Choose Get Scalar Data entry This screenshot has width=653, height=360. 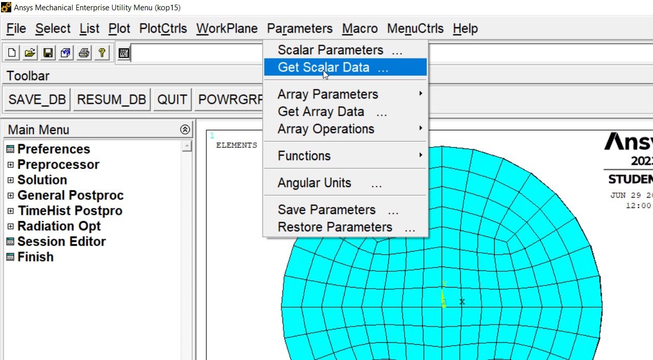click(345, 67)
